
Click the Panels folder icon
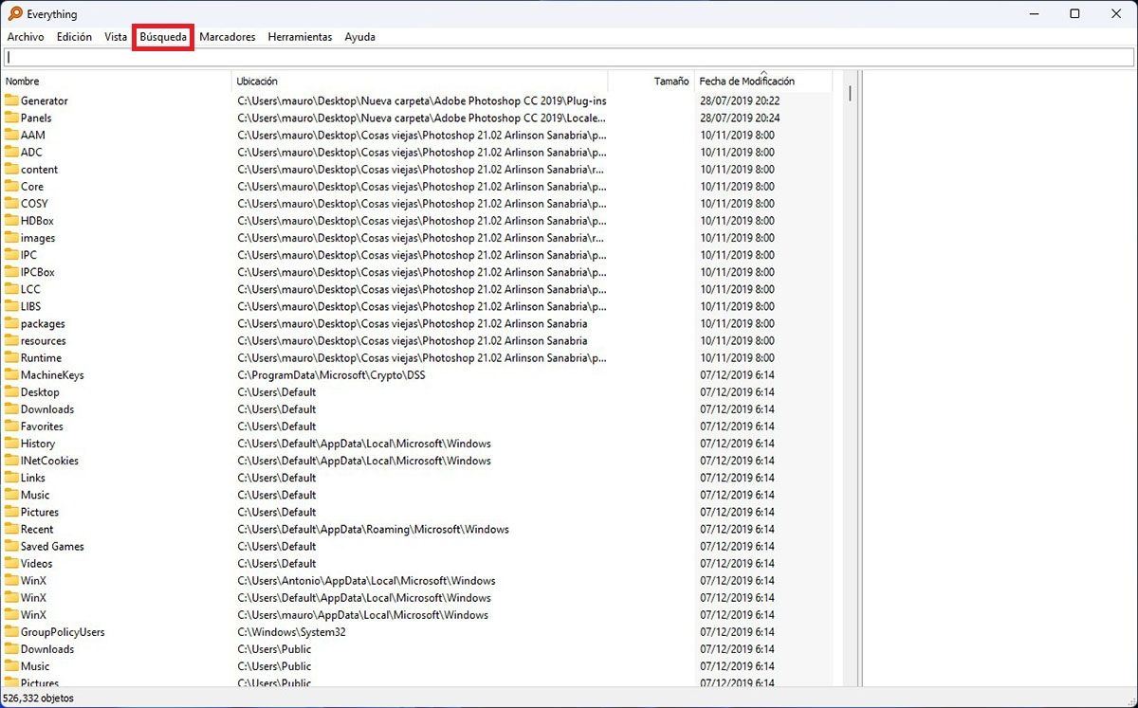tap(11, 118)
